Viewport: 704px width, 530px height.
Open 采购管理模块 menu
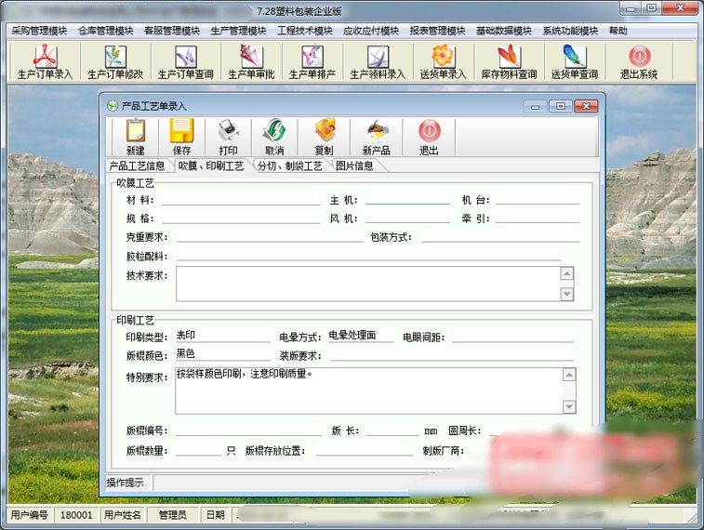coord(39,31)
